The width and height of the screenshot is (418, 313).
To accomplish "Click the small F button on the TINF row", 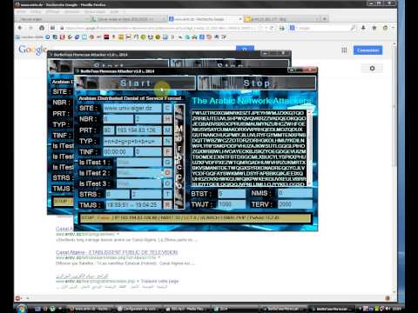I will coord(167,152).
